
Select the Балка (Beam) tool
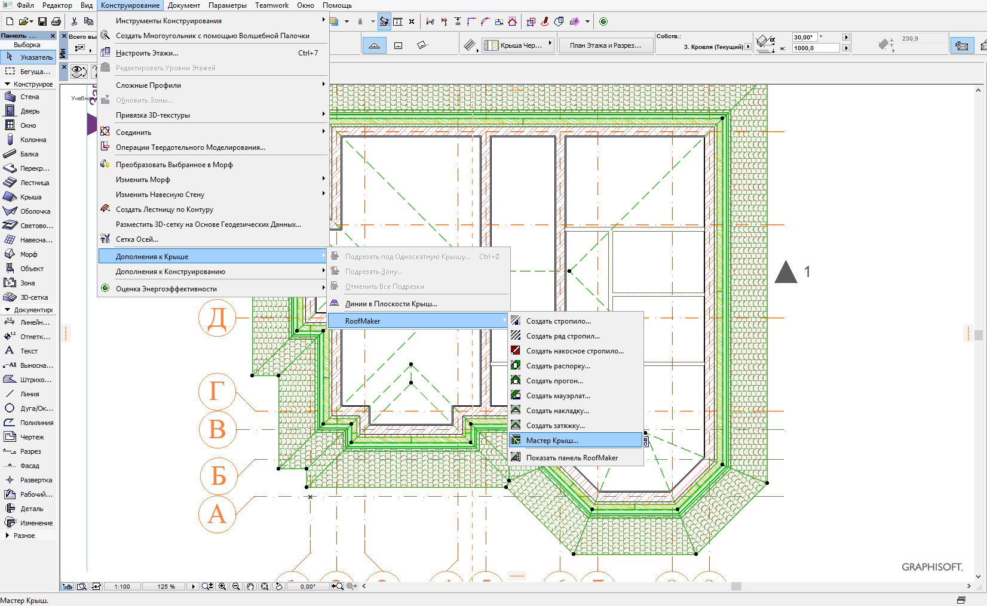(x=28, y=154)
